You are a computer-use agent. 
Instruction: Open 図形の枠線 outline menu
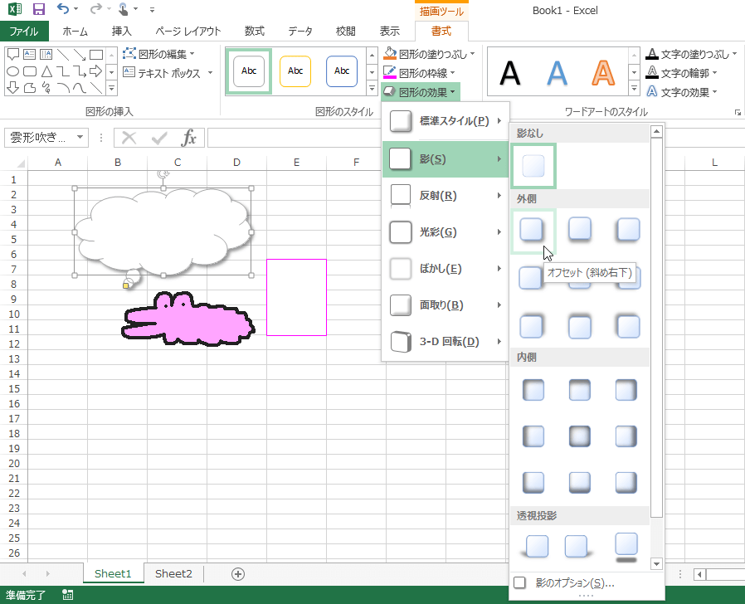pyautogui.click(x=420, y=73)
